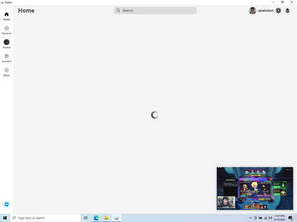Open the Windows Action Center notification icon
Screen dimensions: 297x222
(290, 218)
